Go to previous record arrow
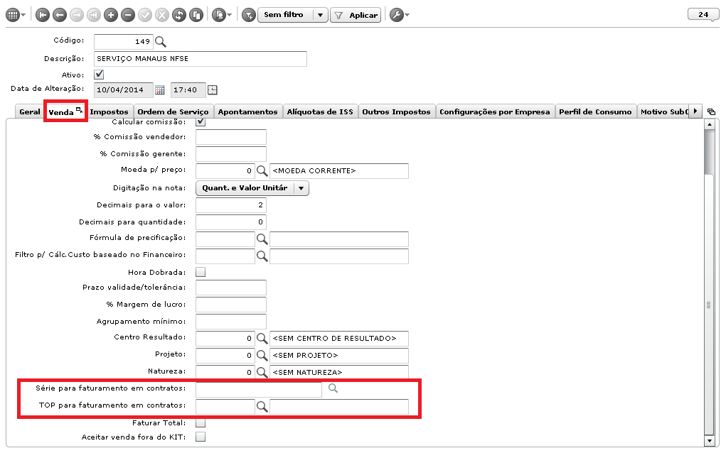The image size is (726, 453). pyautogui.click(x=60, y=15)
